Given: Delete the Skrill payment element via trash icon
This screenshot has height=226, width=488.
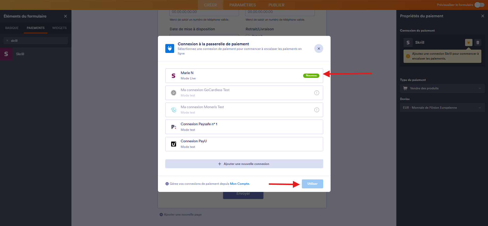Looking at the screenshot, I should 478,43.
